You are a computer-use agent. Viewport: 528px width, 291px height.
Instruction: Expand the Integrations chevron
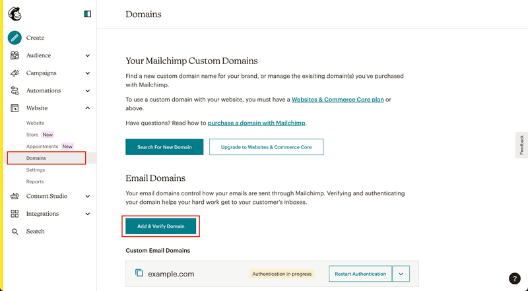(88, 214)
